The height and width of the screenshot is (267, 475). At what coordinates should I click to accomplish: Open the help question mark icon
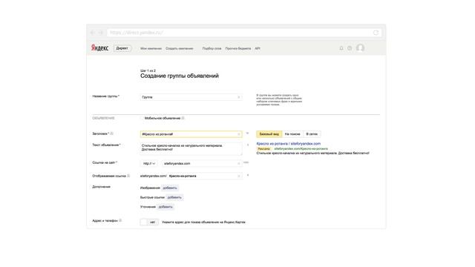click(x=350, y=48)
